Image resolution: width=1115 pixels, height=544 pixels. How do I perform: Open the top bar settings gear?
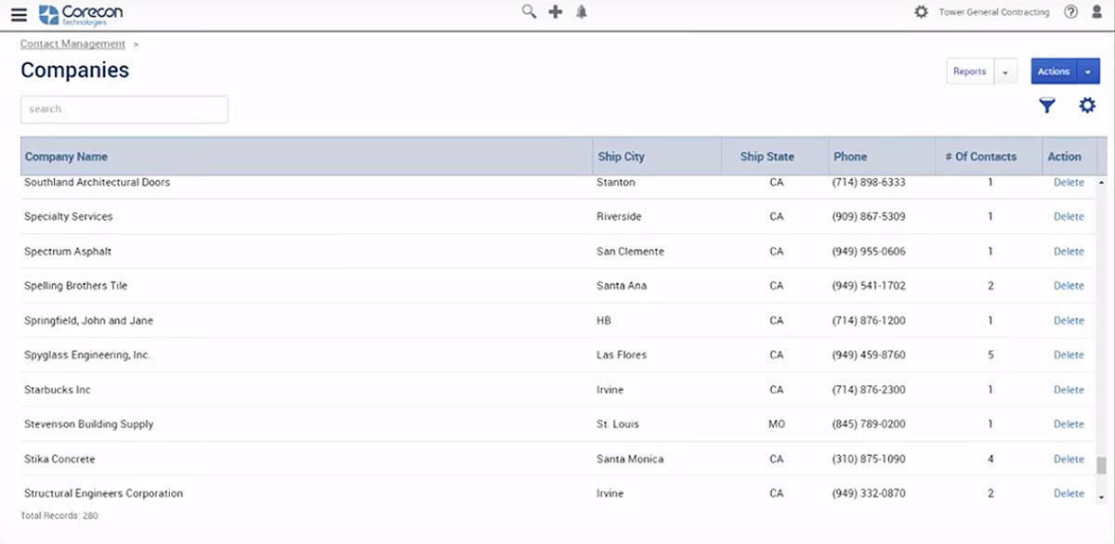click(x=921, y=12)
